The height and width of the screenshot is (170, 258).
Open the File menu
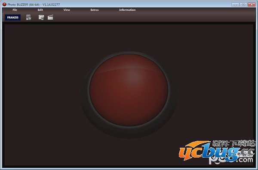click(15, 10)
